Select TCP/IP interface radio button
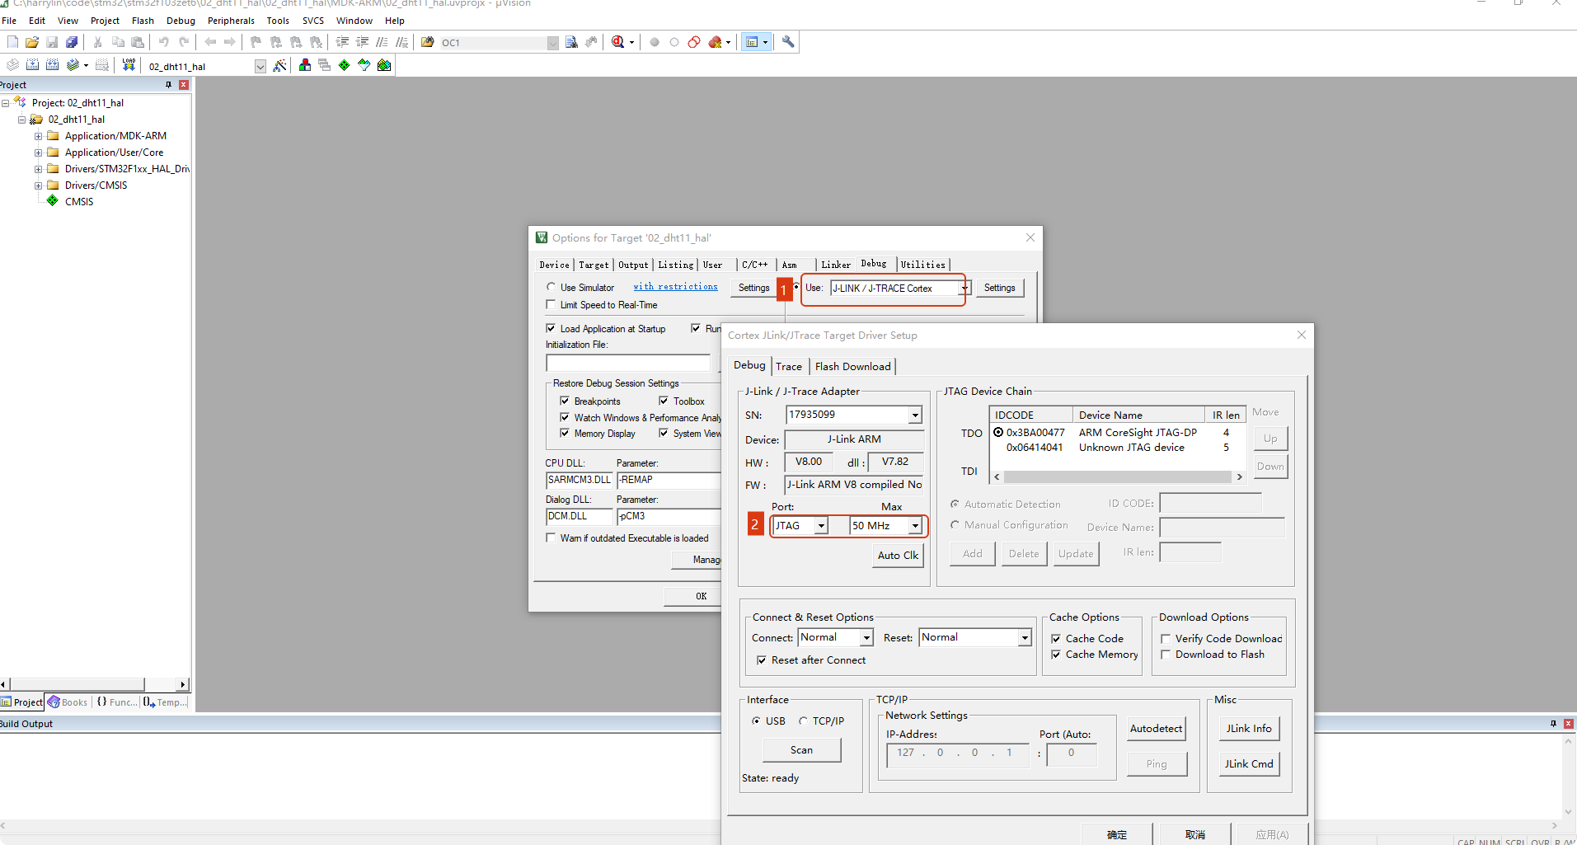Screen dimensions: 1577x845 (x=803, y=721)
